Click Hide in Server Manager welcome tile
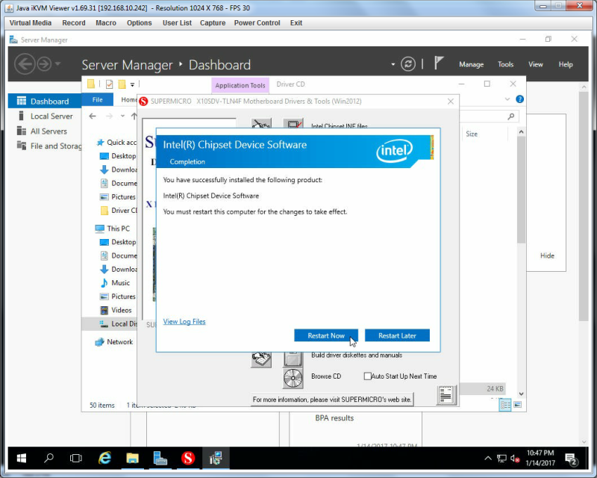This screenshot has width=597, height=478. (x=547, y=255)
